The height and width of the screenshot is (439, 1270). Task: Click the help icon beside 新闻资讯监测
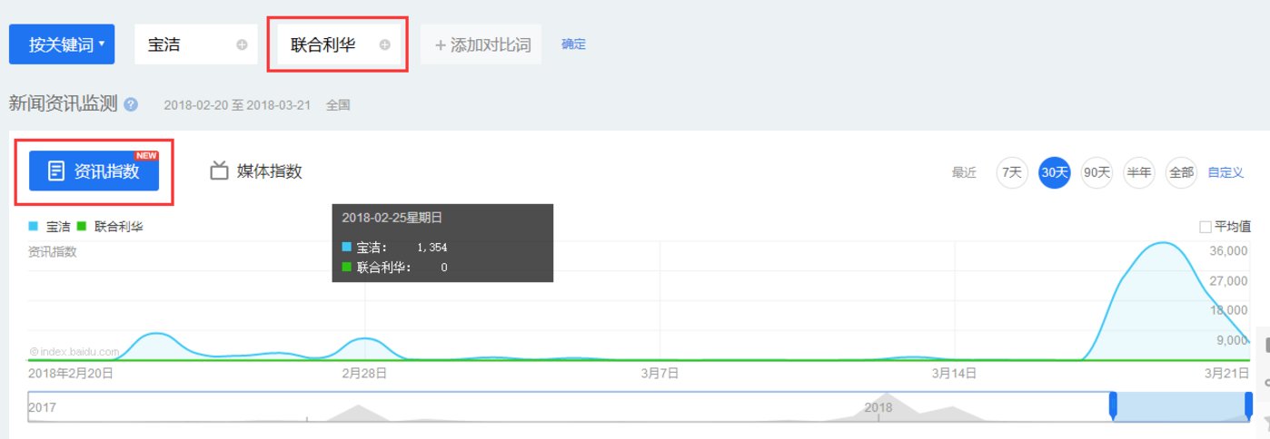131,104
